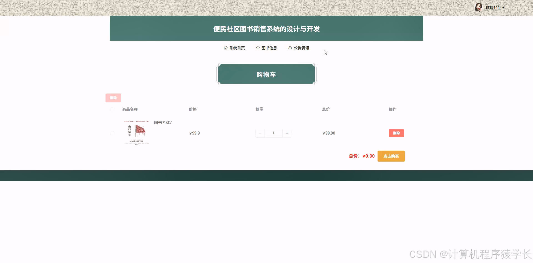Screen dimensions: 533x263
Task: Go to 系统首页 menu item
Action: 234,48
